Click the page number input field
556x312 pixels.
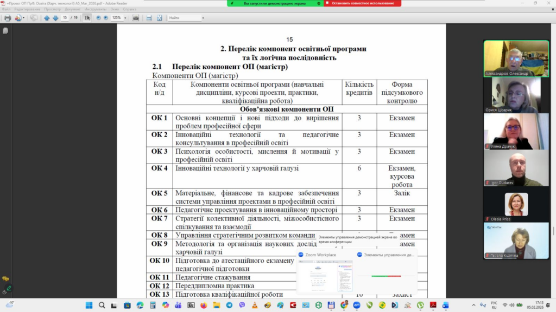click(65, 18)
